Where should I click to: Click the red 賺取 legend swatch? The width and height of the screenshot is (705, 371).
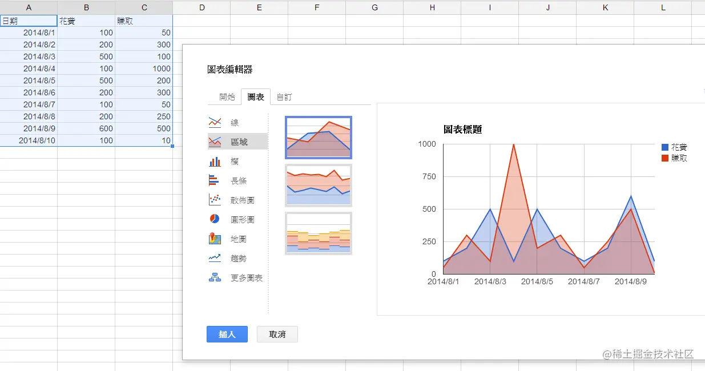pos(665,158)
